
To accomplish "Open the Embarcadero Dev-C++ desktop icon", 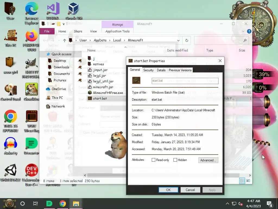I will tap(31, 175).
